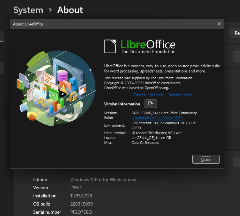Click the Close button
240x216 pixels.
click(206, 159)
